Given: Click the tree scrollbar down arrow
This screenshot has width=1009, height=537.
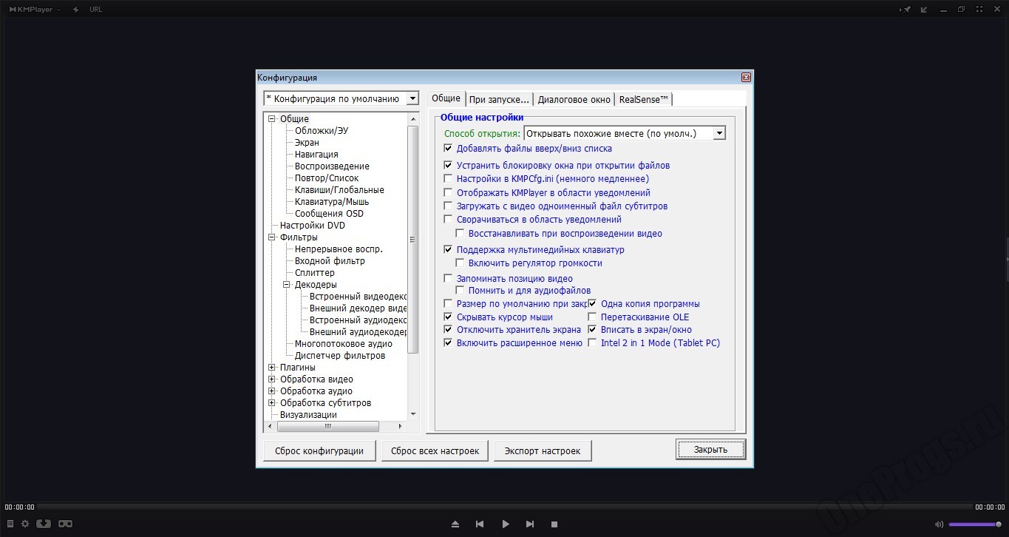Looking at the screenshot, I should click(x=413, y=414).
